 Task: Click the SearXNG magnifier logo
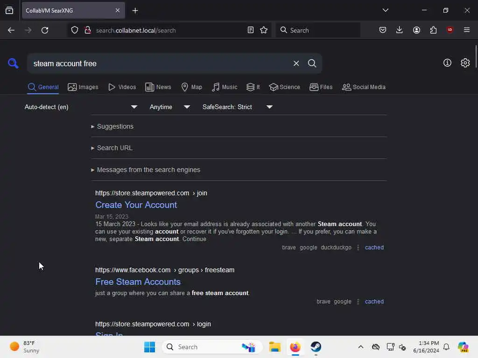pos(13,63)
